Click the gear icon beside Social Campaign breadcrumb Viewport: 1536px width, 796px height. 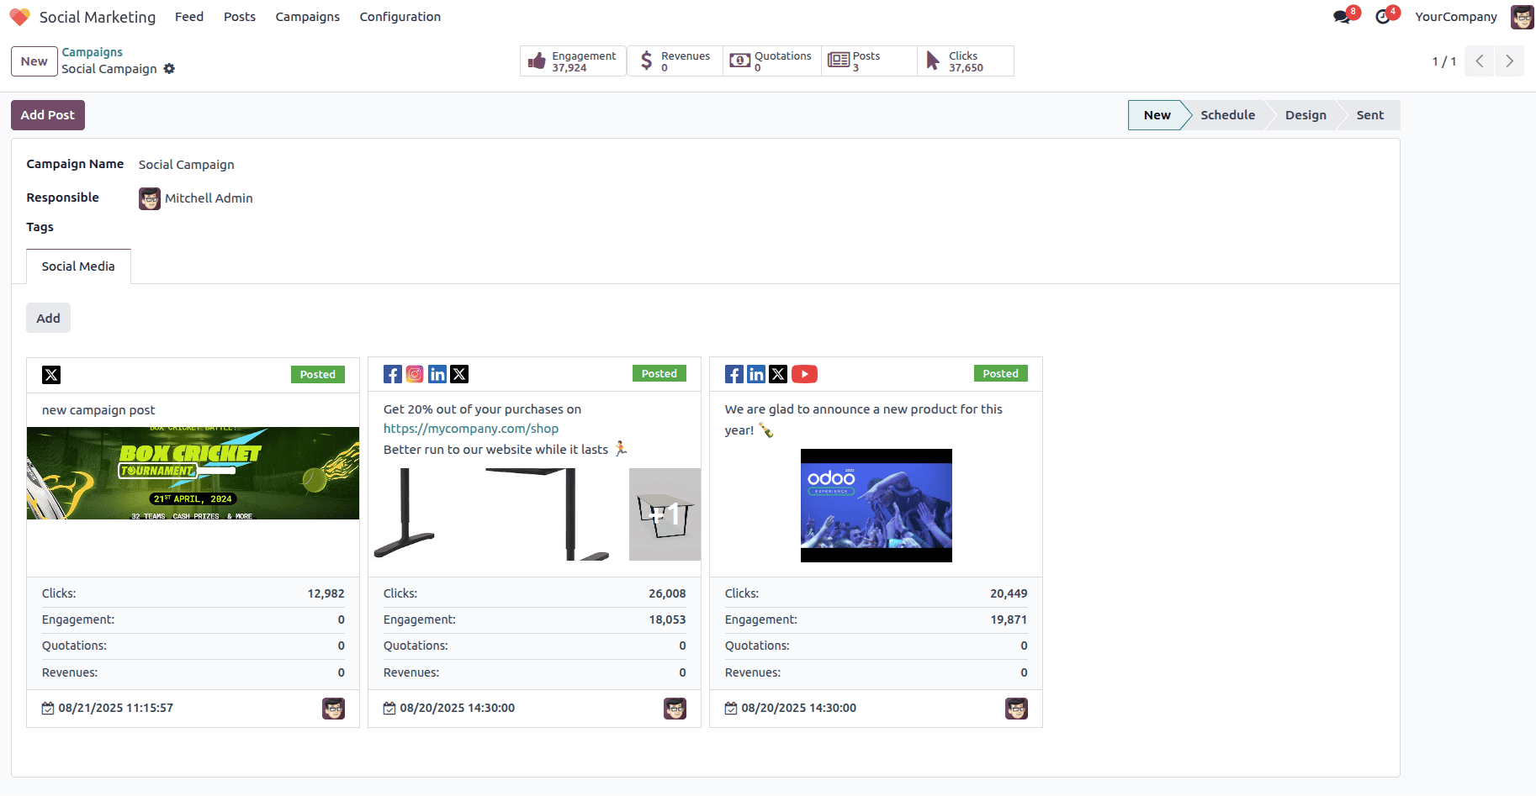pos(170,69)
